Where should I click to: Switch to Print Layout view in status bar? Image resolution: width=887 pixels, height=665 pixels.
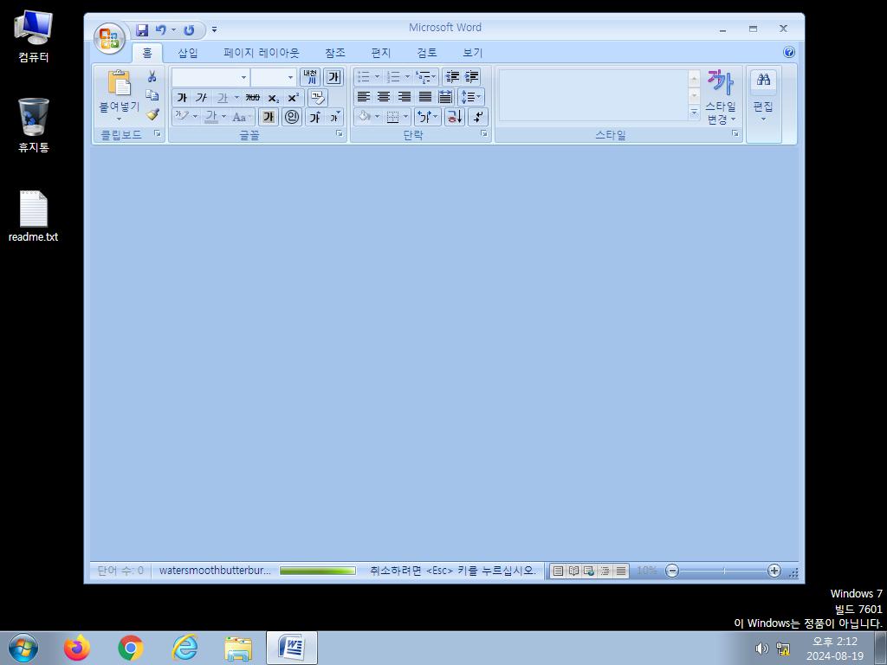[558, 571]
